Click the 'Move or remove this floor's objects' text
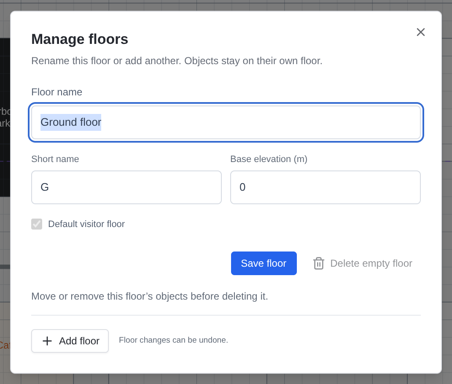The image size is (452, 384). tap(150, 296)
